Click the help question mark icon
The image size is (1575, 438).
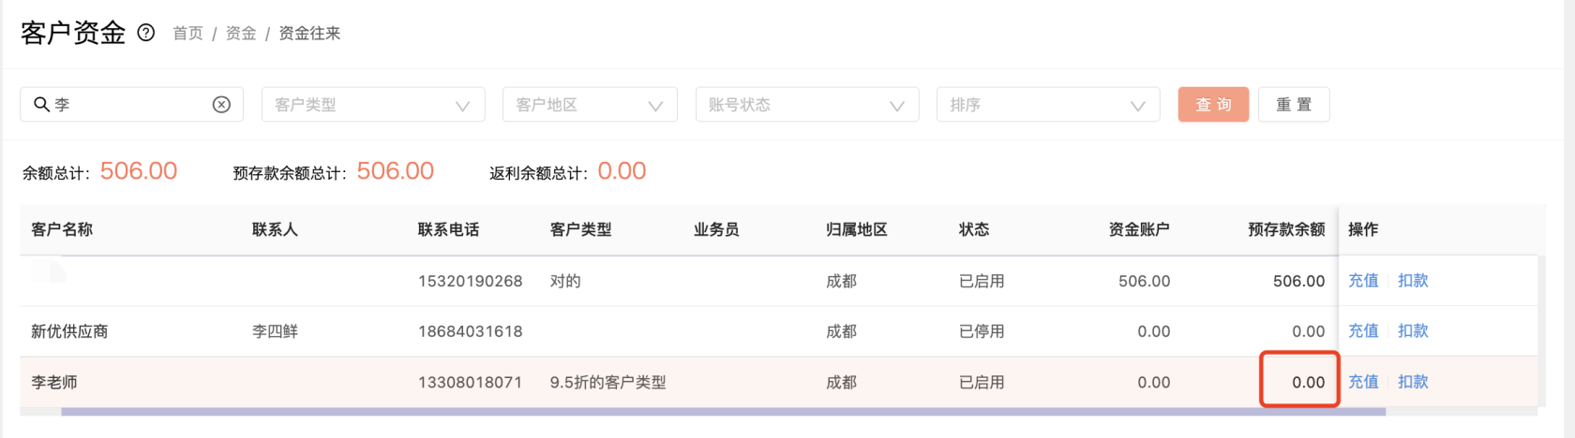(x=146, y=33)
